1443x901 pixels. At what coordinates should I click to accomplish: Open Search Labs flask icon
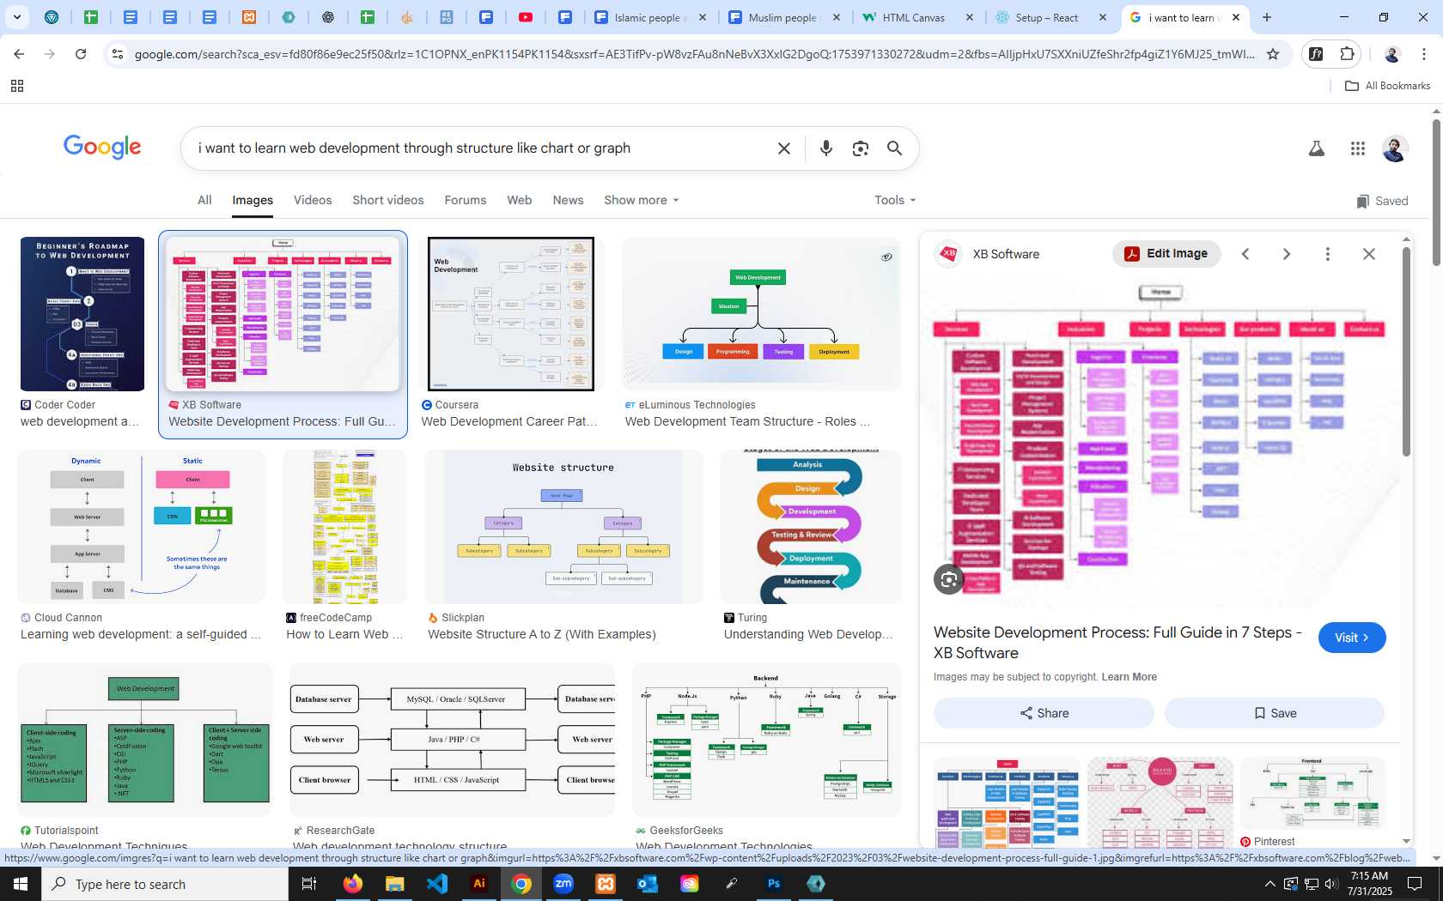click(x=1316, y=148)
